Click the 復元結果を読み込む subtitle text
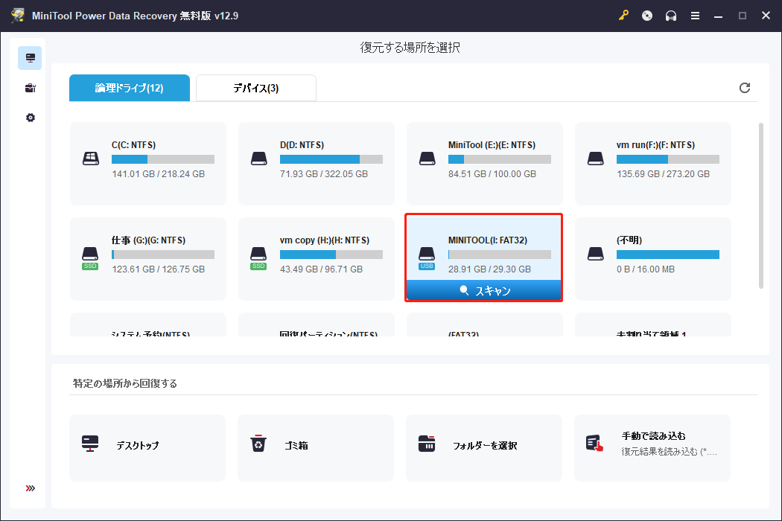Screen dimensions: 782x521 [x=670, y=452]
